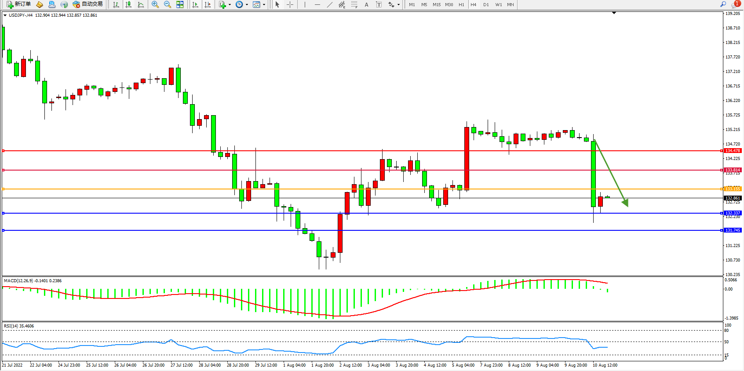
Task: Click the Tile Windows icon
Action: coord(180,4)
